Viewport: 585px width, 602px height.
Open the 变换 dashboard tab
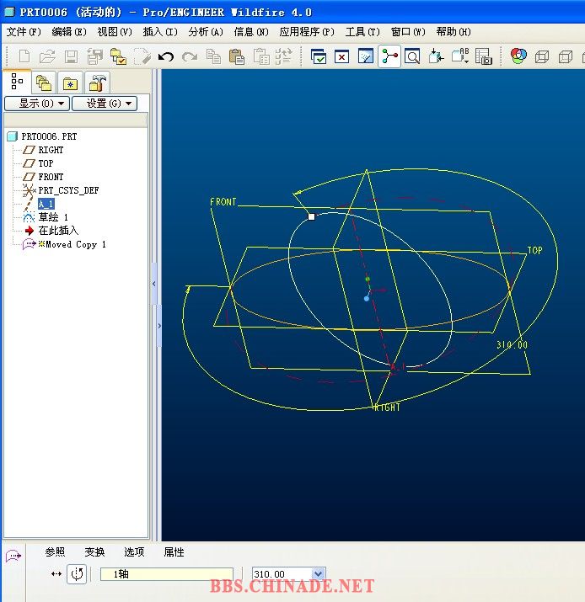(94, 552)
